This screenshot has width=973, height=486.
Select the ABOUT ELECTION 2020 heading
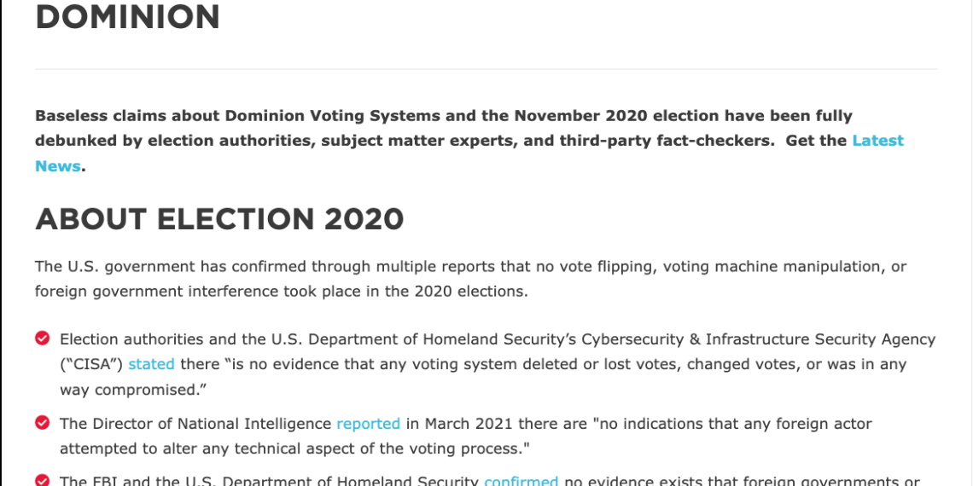[x=219, y=219]
